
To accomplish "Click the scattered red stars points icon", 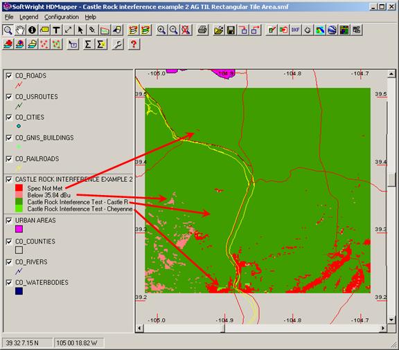I will click(44, 44).
